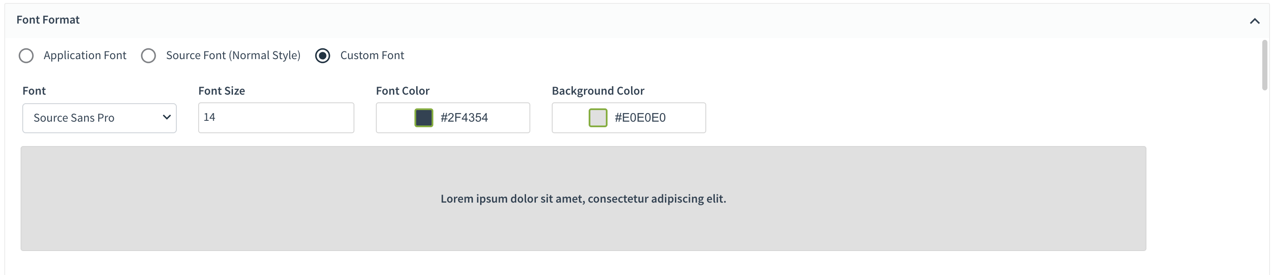Open the gray Background Color swatch
This screenshot has width=1276, height=275.
tap(597, 118)
